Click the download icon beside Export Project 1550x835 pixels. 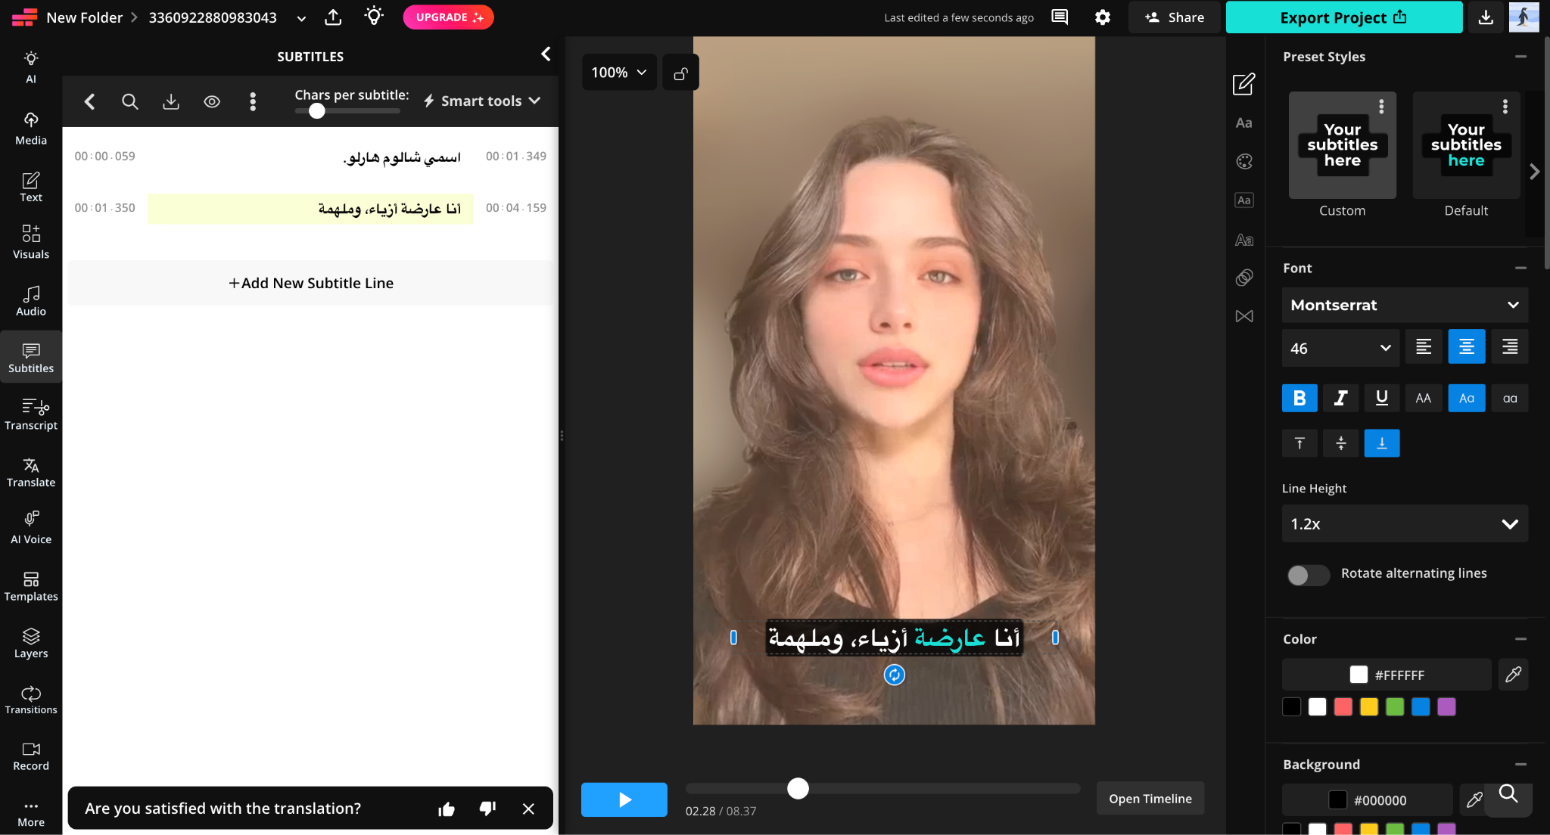(x=1486, y=17)
